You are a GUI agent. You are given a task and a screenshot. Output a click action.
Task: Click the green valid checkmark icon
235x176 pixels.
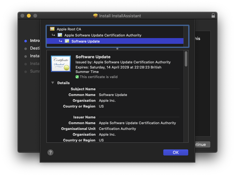coord(77,77)
